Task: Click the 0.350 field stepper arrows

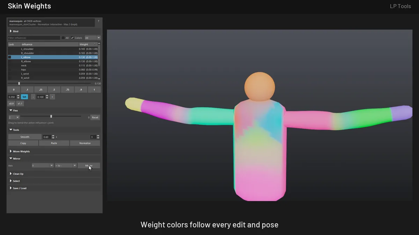Action: (x=19, y=97)
